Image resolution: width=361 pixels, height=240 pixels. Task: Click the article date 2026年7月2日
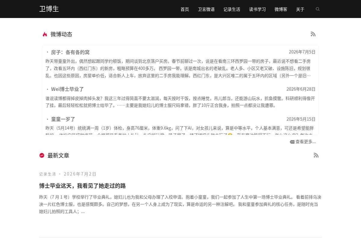click(x=80, y=174)
